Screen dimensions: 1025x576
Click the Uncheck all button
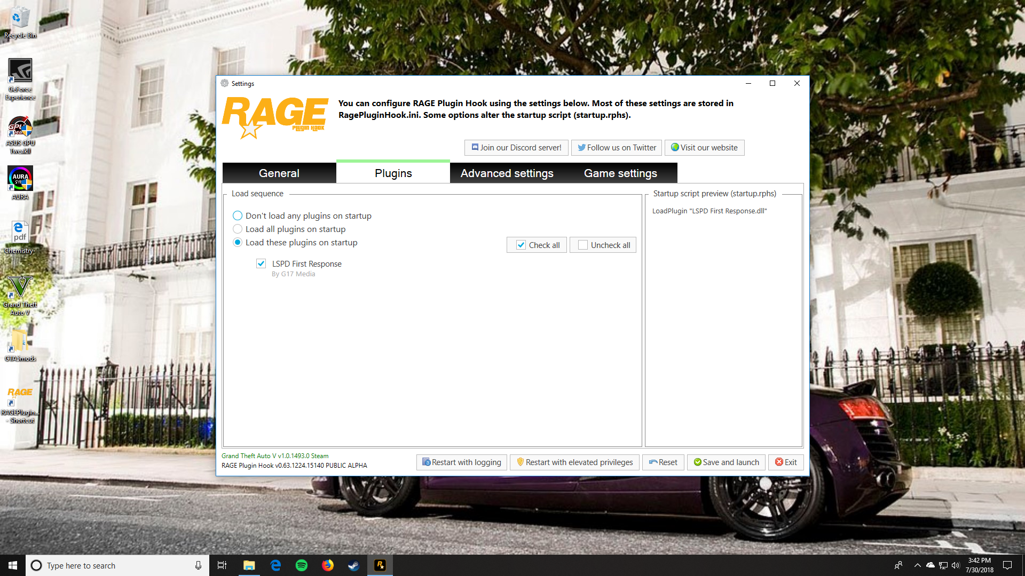pos(603,245)
